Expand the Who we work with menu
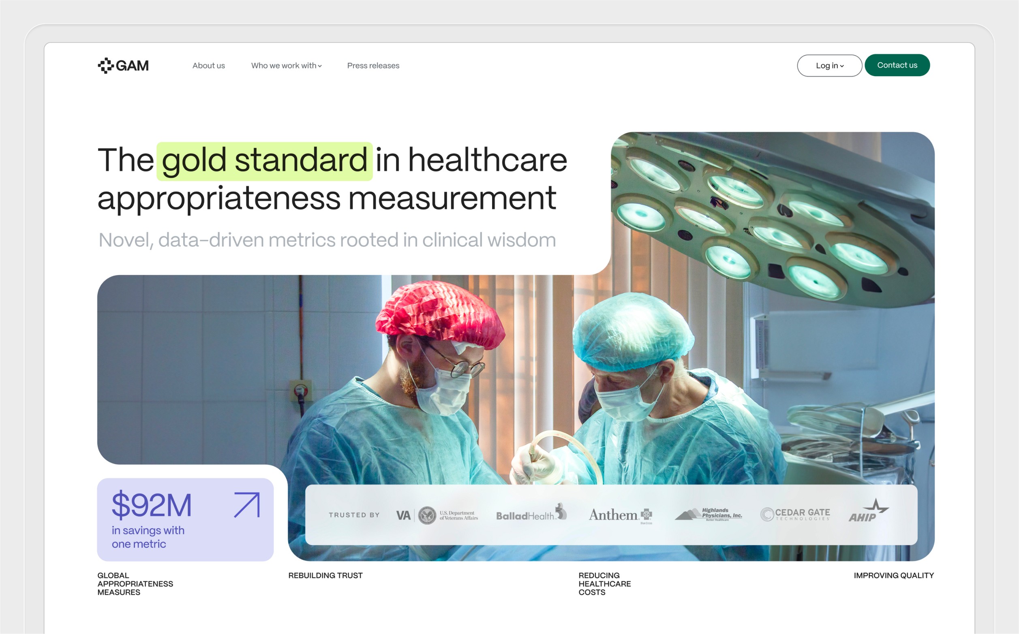 click(287, 65)
